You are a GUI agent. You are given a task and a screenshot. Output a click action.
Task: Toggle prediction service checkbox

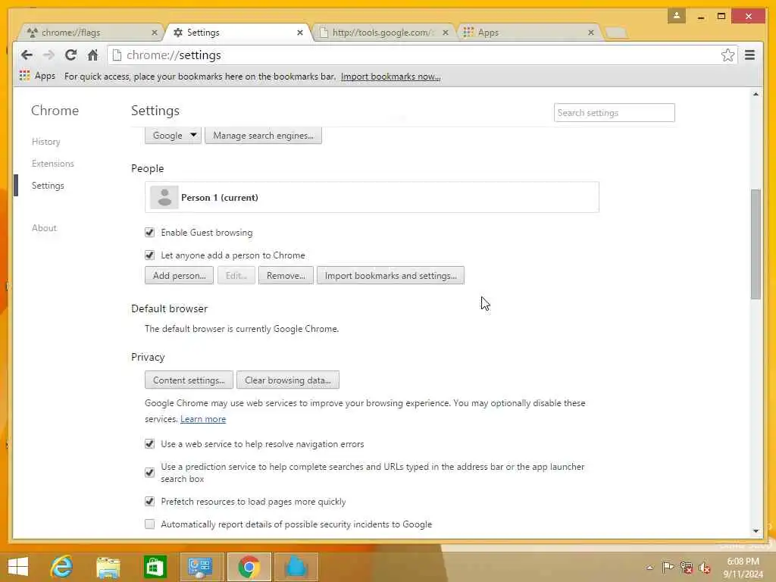(x=149, y=472)
